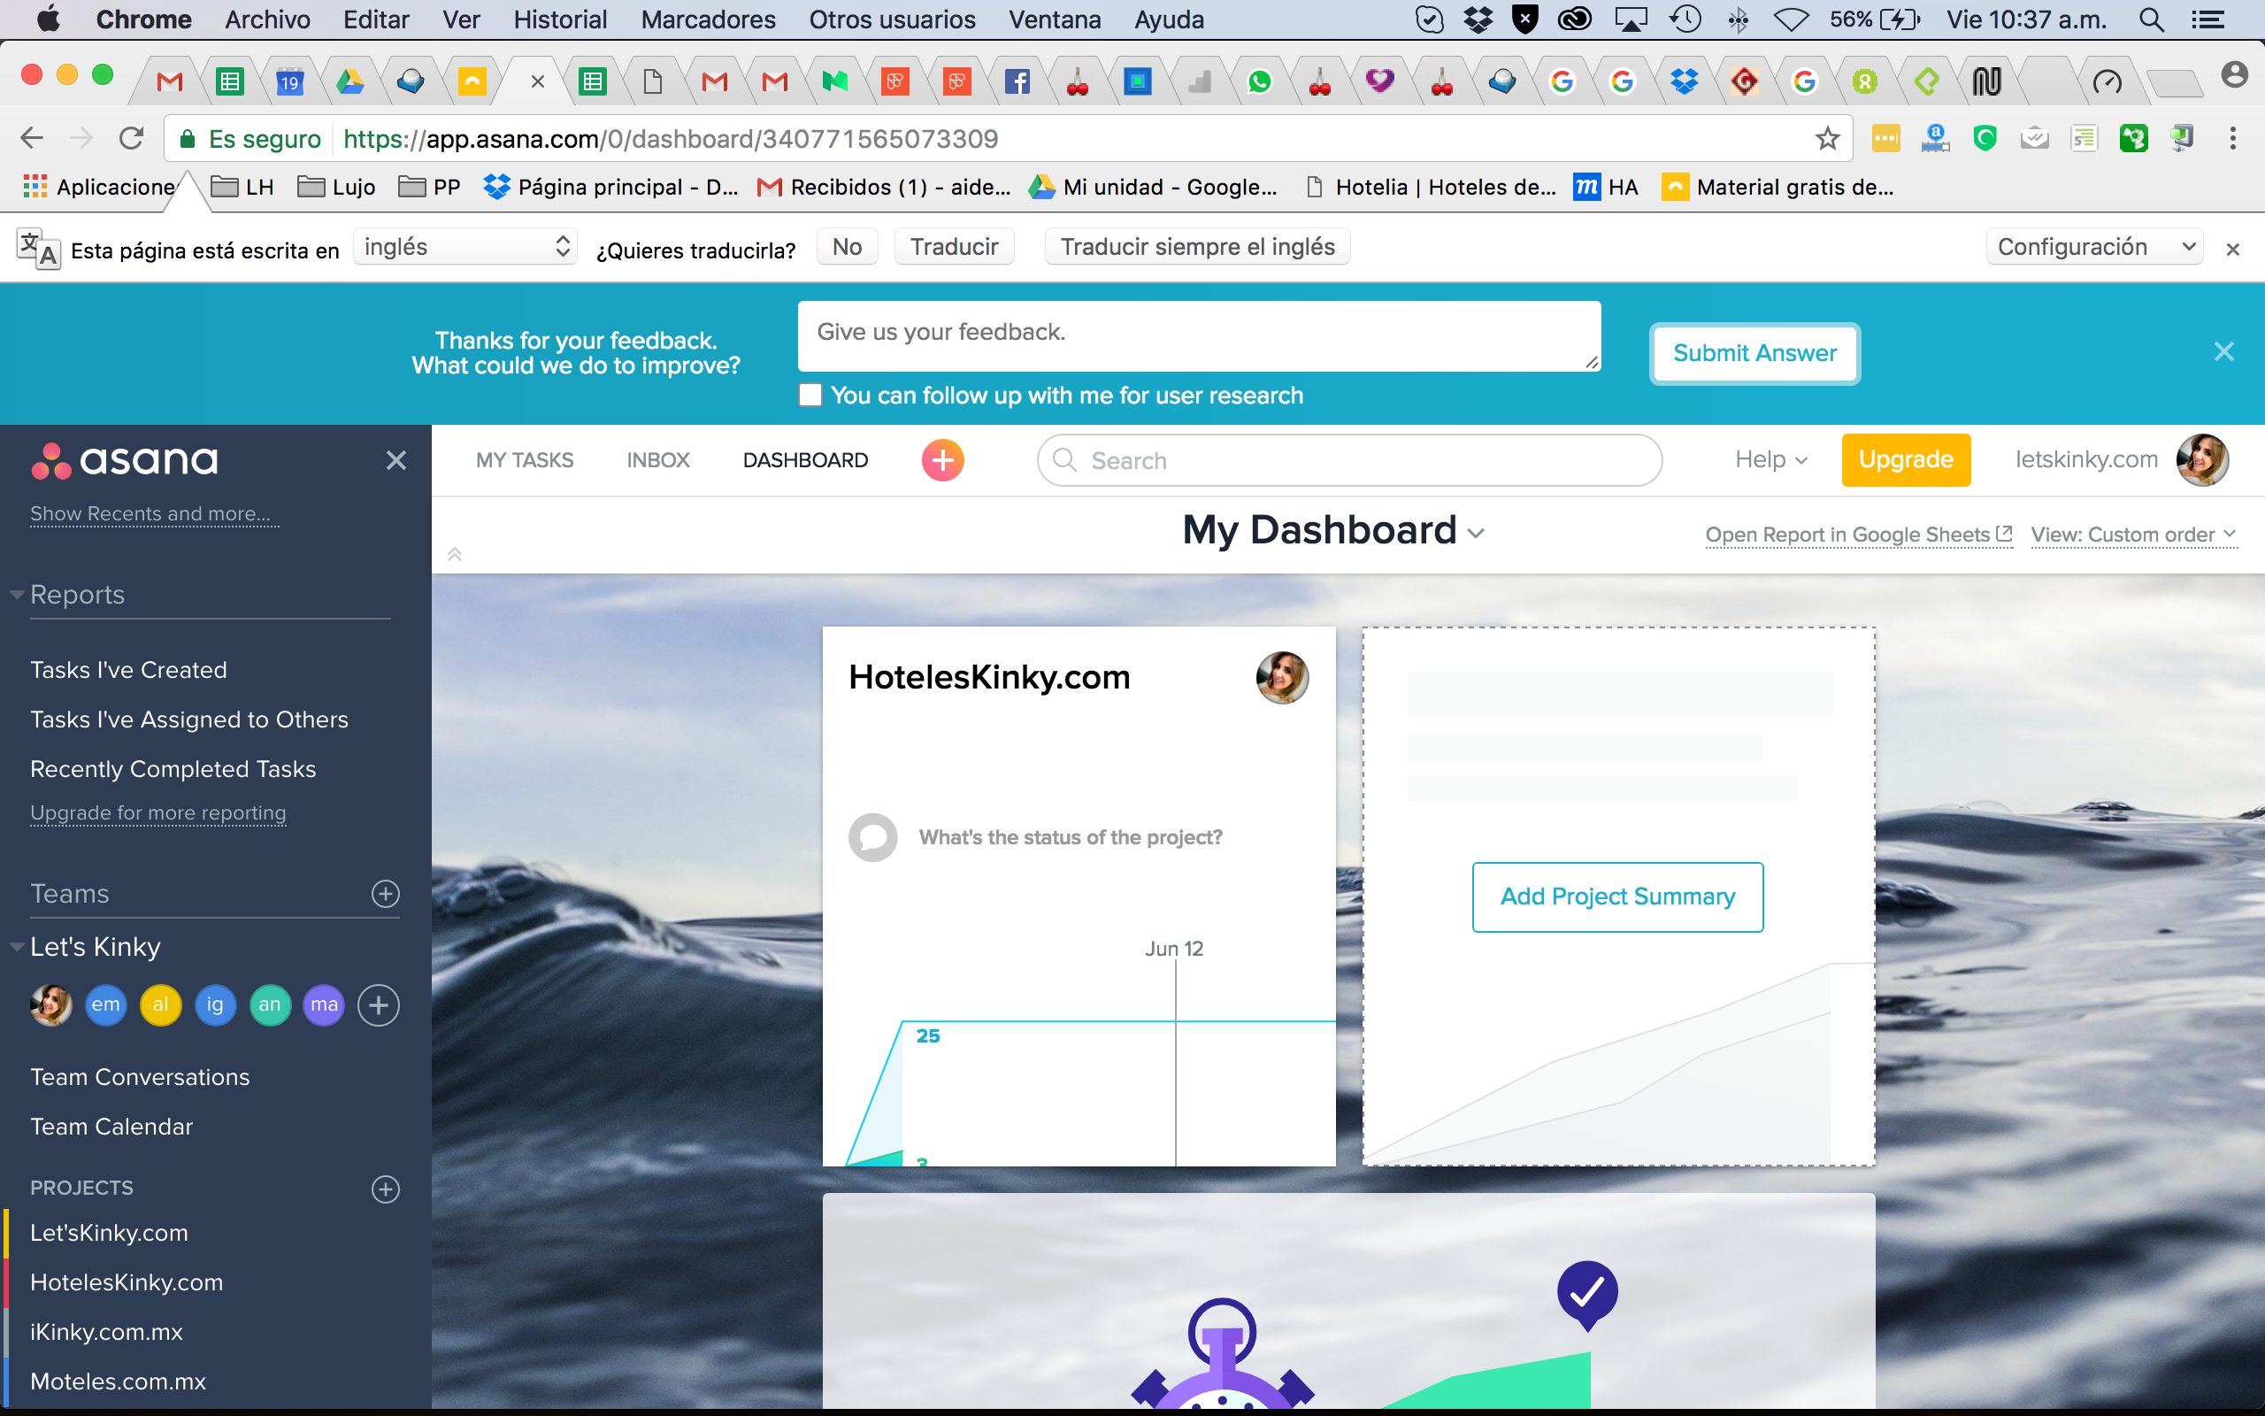The height and width of the screenshot is (1416, 2265).
Task: Click the feedback text box
Action: coord(1199,335)
